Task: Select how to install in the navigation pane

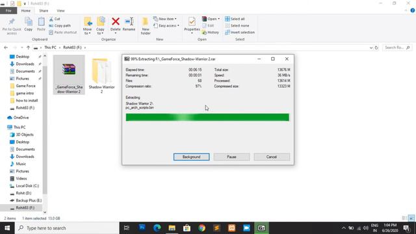Action: (27, 101)
